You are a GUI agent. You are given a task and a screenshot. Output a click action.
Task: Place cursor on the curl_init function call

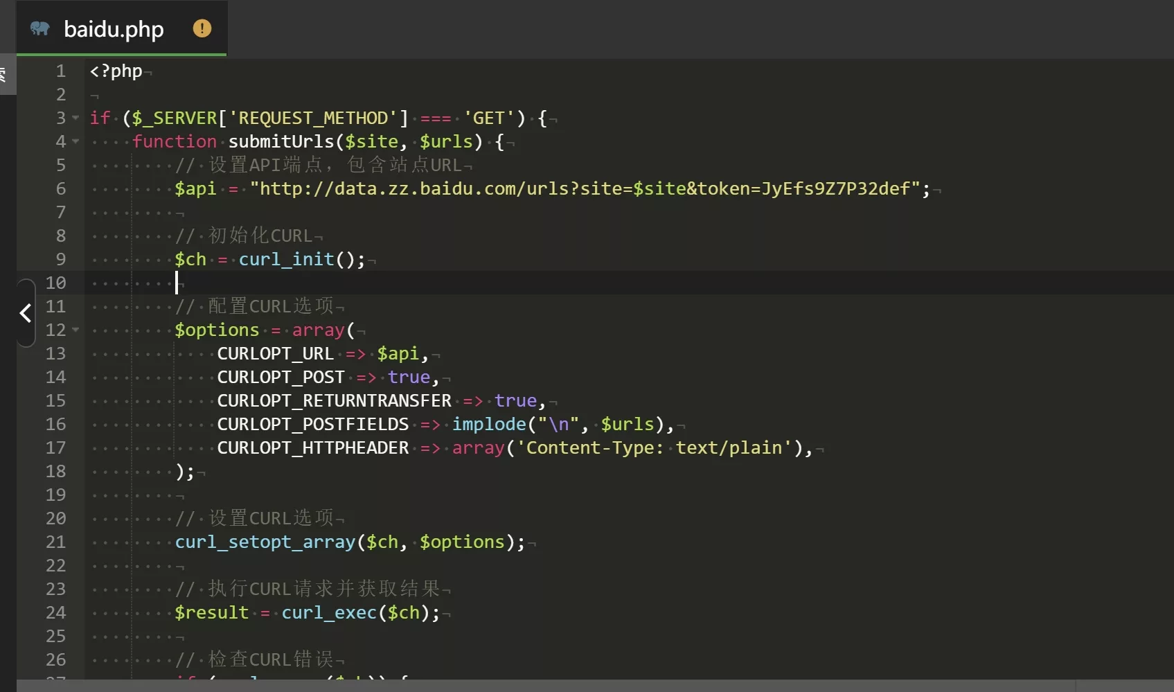(x=286, y=260)
